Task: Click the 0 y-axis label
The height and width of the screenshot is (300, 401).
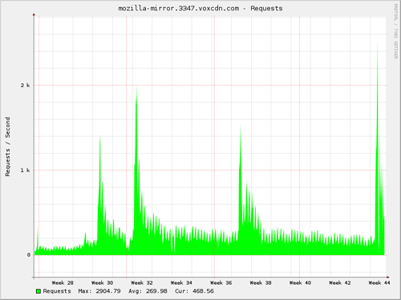Action: tap(29, 255)
